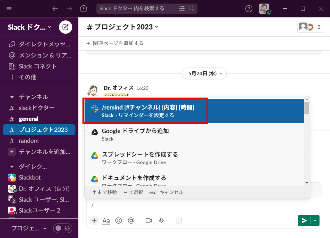Collapse the ダイレクトメッセージ section arrow

pyautogui.click(x=12, y=167)
